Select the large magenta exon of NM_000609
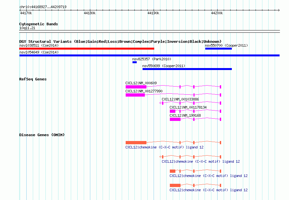 pos(136,87)
